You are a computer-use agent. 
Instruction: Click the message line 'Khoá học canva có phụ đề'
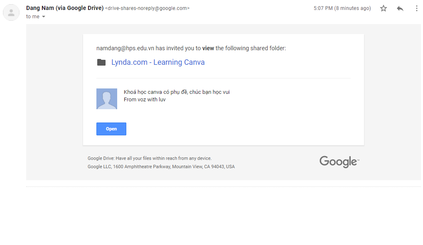(x=177, y=92)
